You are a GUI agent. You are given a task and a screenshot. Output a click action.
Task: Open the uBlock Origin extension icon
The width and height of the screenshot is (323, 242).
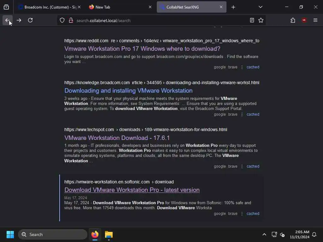tap(304, 20)
